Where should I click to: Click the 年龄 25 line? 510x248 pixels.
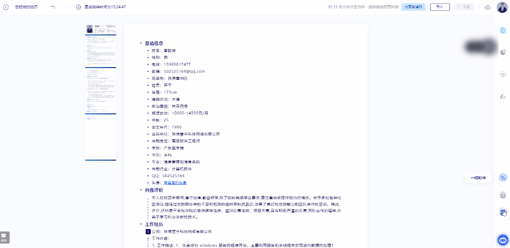(160, 120)
